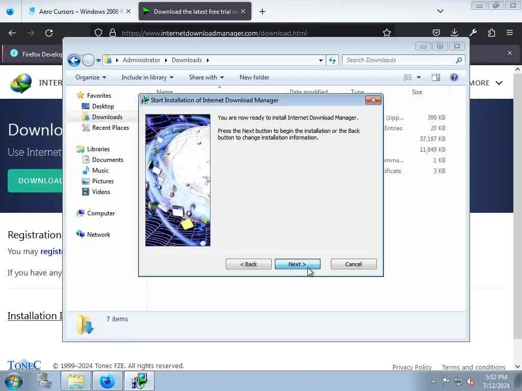Screen dimensions: 522x391
Task: Select Administrator in the Explorer address path
Action: 141,60
